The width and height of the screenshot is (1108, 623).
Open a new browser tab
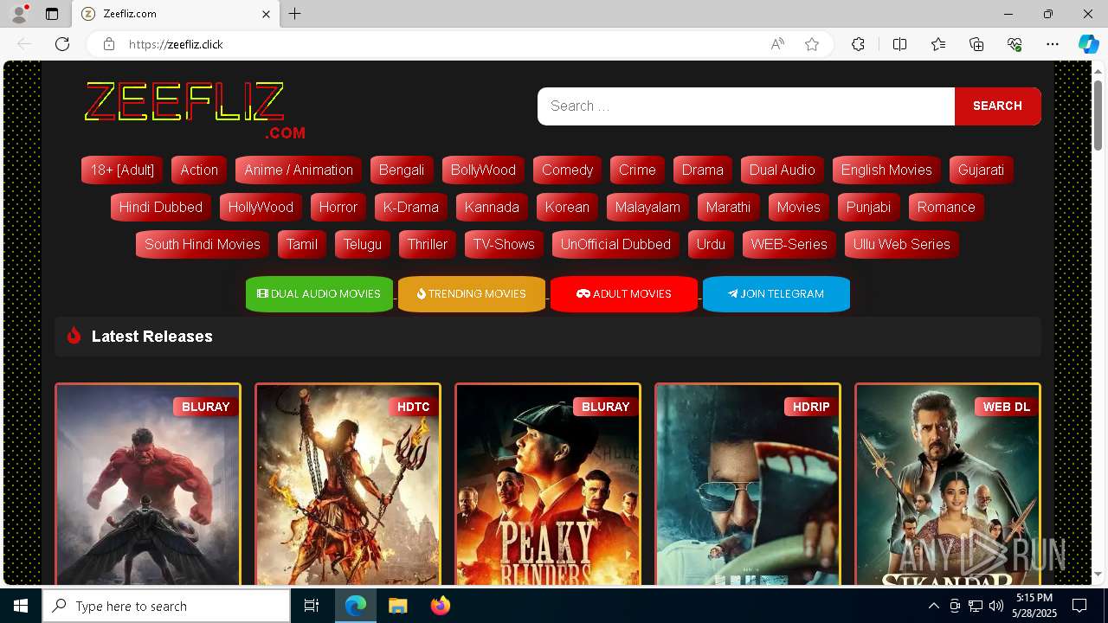click(294, 14)
